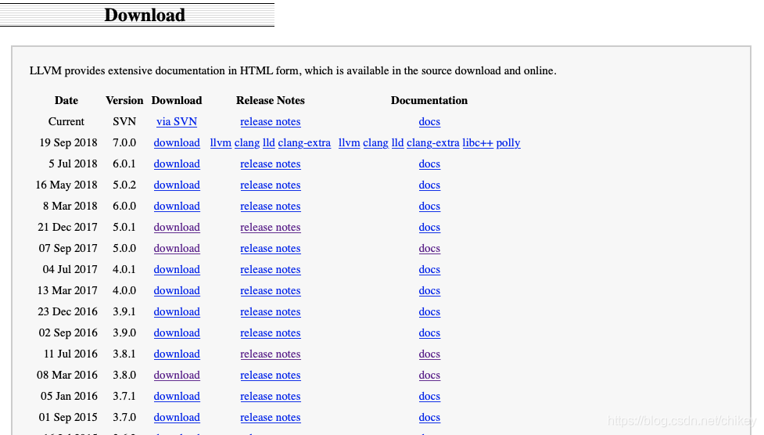This screenshot has height=435, width=764.
Task: Download LLVM version 5.0.0
Action: [177, 248]
